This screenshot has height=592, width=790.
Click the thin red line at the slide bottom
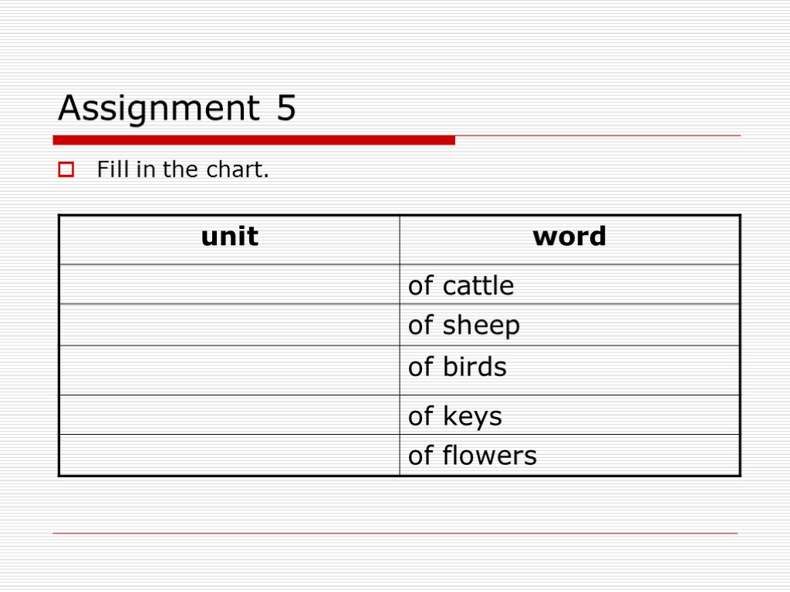pos(395,533)
